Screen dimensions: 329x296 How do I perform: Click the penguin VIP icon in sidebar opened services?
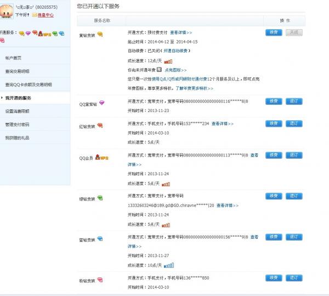click(x=44, y=33)
